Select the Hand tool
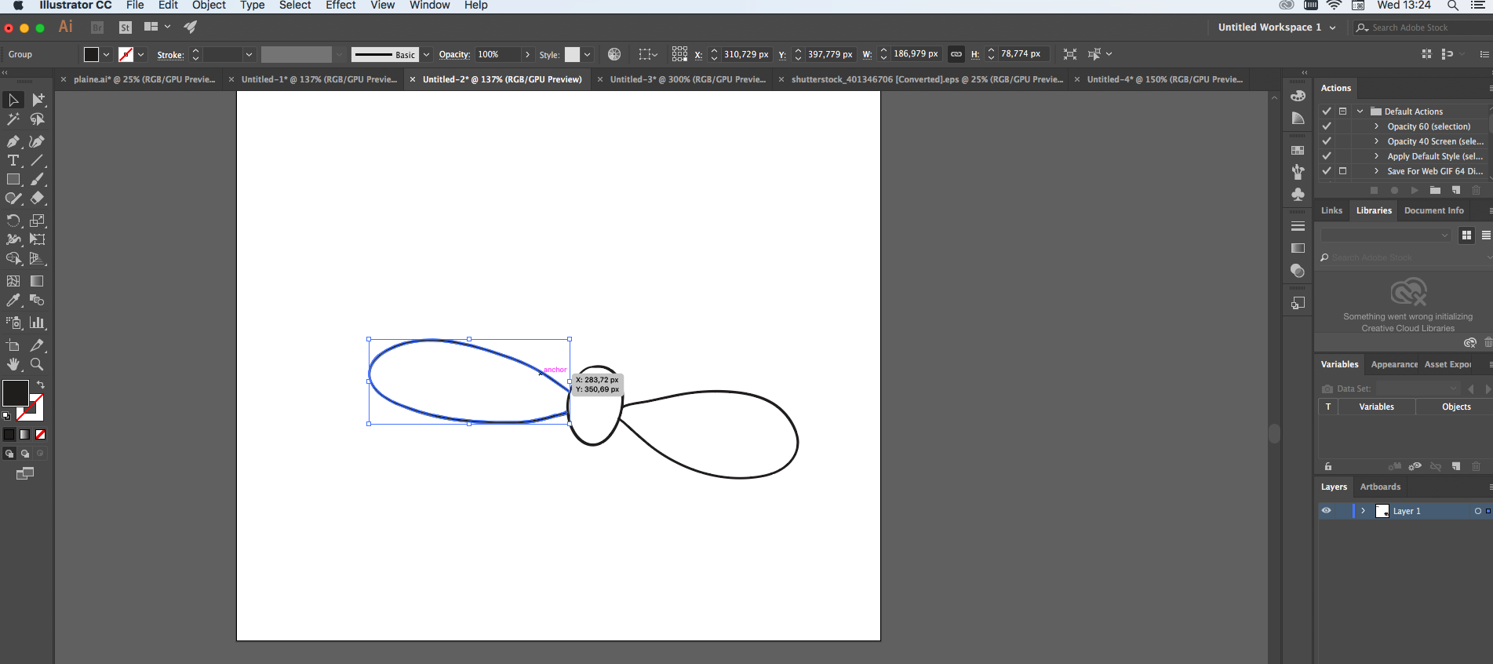 13,364
